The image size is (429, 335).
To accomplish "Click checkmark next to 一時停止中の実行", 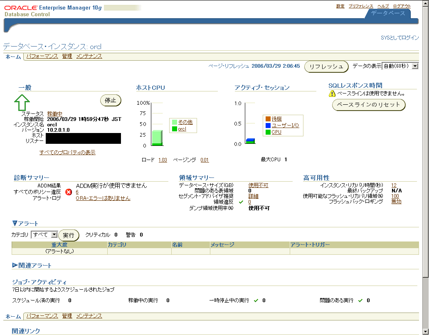I will tap(256, 300).
